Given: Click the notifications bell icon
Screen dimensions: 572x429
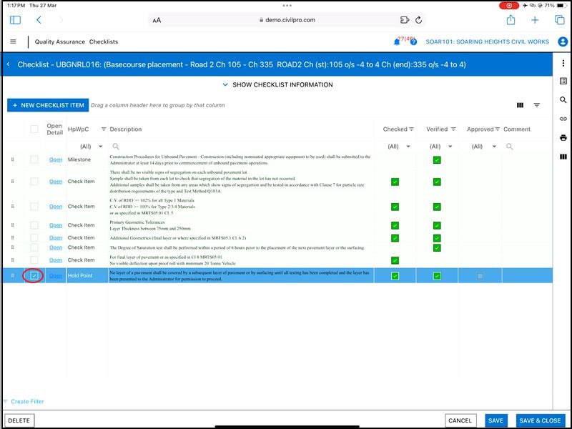Looking at the screenshot, I should [x=398, y=42].
